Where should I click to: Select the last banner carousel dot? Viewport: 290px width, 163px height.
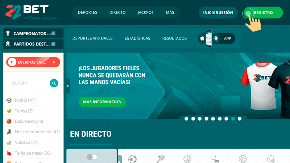(240, 118)
